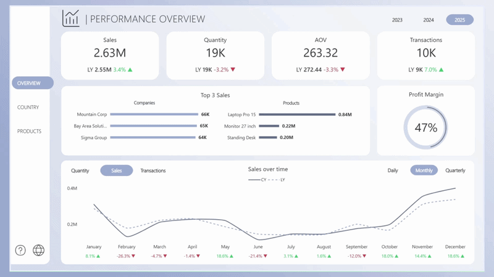Click the green up arrow on Transactions card
The height and width of the screenshot is (277, 494).
[x=441, y=70]
